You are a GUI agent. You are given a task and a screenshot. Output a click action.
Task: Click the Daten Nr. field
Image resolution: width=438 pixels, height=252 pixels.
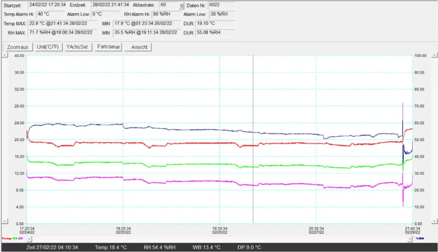[221, 6]
